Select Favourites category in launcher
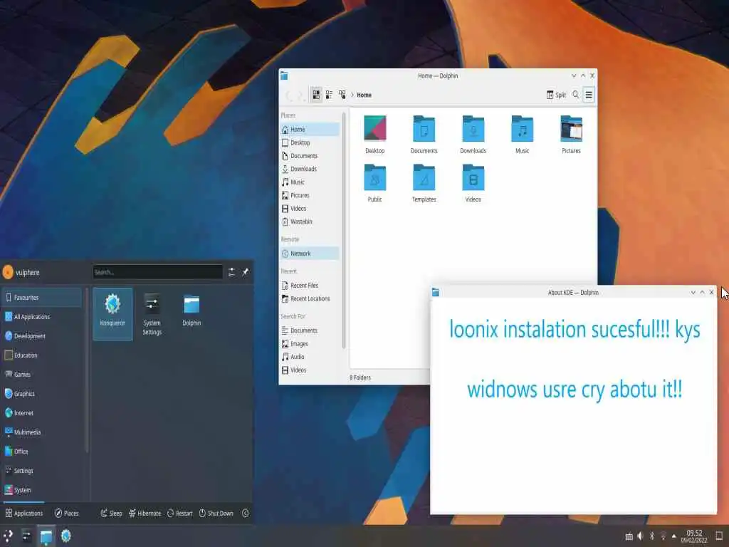Image resolution: width=729 pixels, height=547 pixels. [42, 298]
